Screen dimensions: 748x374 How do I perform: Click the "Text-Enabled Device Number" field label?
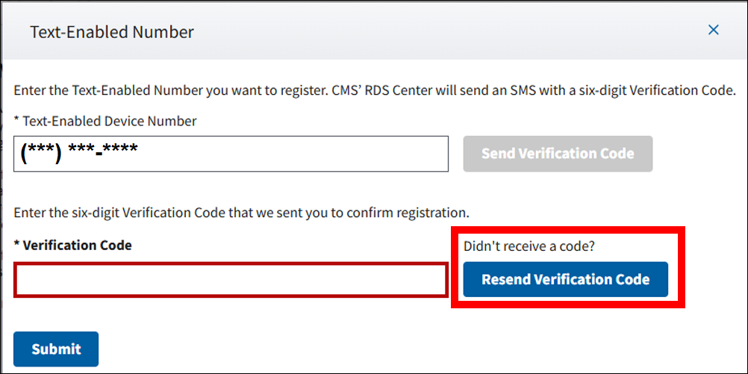tap(109, 120)
